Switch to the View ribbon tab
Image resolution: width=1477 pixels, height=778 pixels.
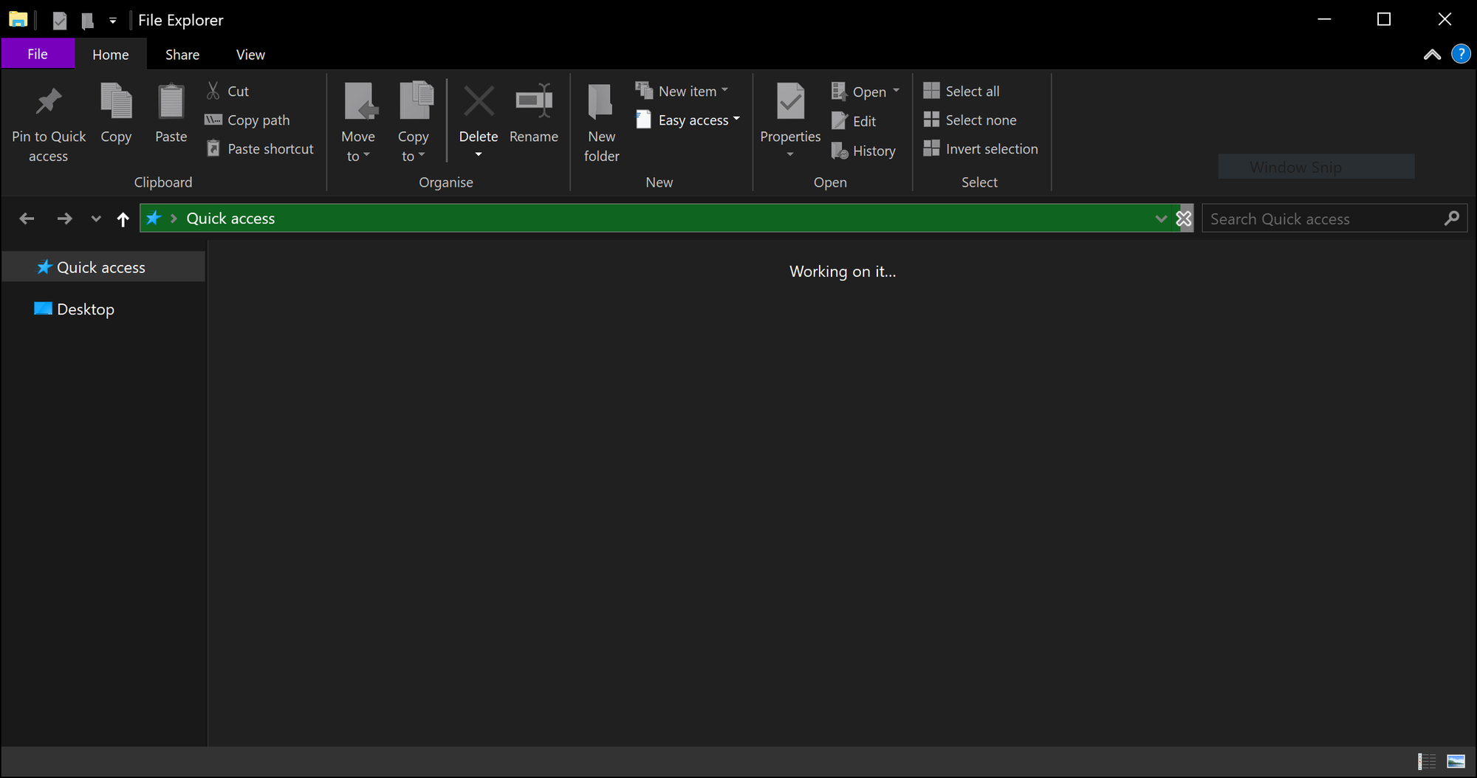pos(250,55)
